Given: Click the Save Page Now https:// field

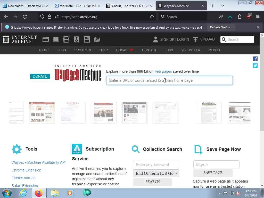Looking at the screenshot, I should 216,164.
